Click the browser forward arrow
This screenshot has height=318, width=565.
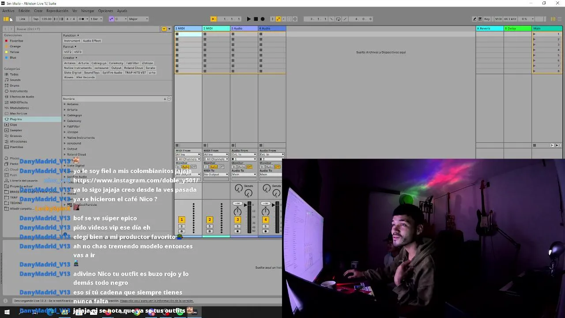pos(11,29)
